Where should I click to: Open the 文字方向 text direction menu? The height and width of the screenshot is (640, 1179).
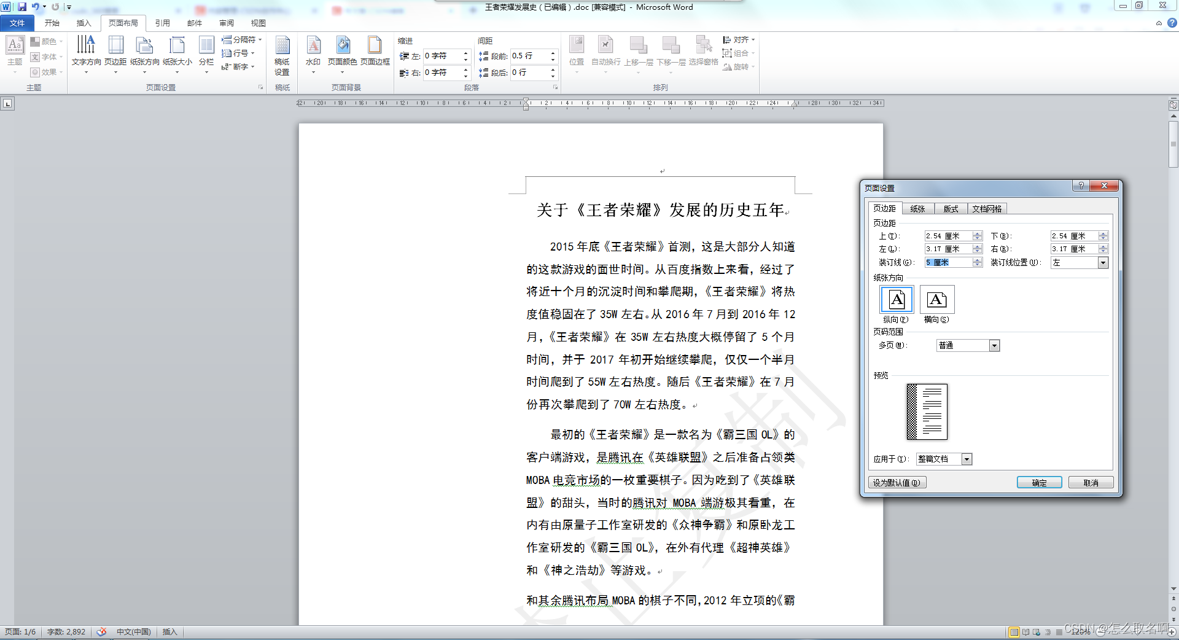click(x=86, y=55)
